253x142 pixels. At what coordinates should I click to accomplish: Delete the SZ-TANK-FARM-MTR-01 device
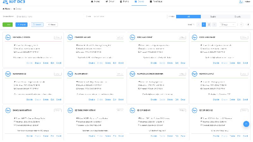(108, 136)
